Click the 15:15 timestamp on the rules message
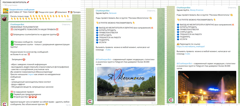 [68, 105]
